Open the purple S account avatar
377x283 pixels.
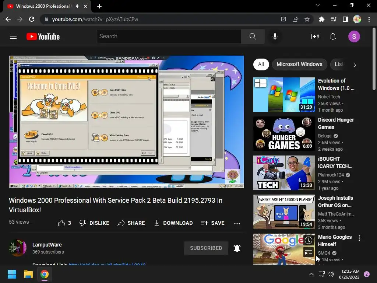point(354,36)
